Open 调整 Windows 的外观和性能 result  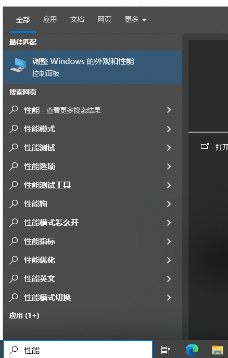(x=93, y=67)
